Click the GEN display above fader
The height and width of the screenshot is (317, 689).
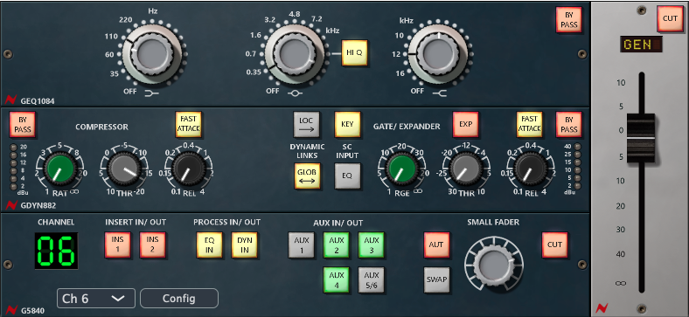[x=641, y=45]
